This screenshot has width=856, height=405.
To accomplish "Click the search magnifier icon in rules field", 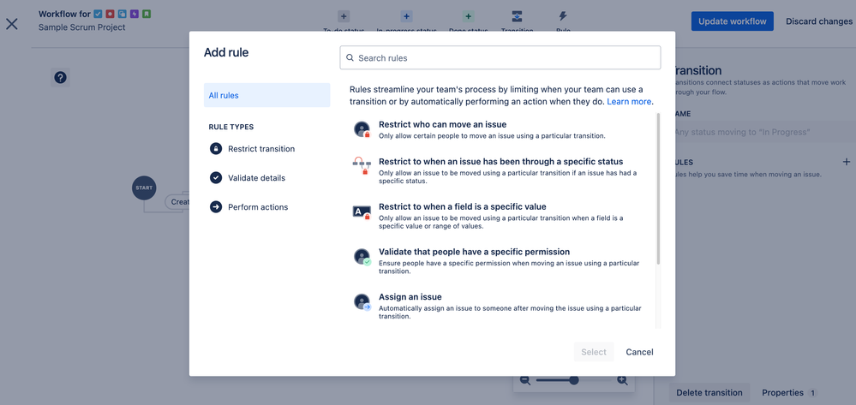I will [350, 58].
